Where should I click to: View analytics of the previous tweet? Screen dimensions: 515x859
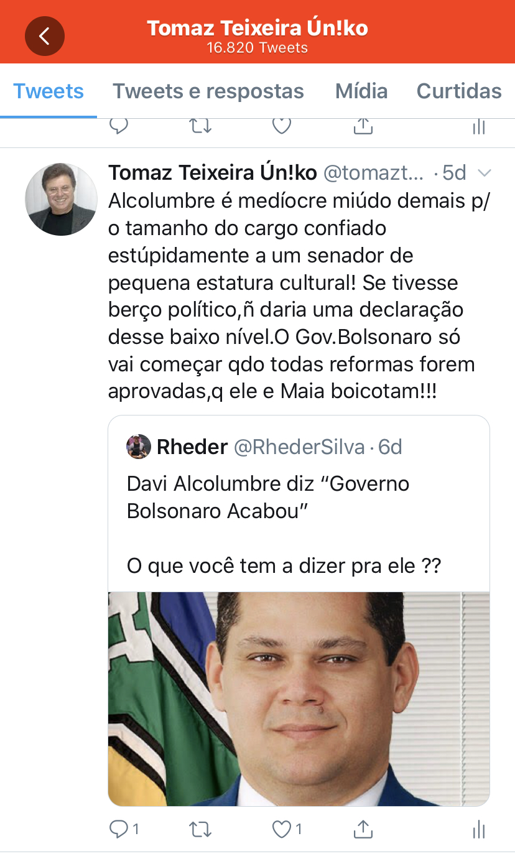pyautogui.click(x=478, y=126)
